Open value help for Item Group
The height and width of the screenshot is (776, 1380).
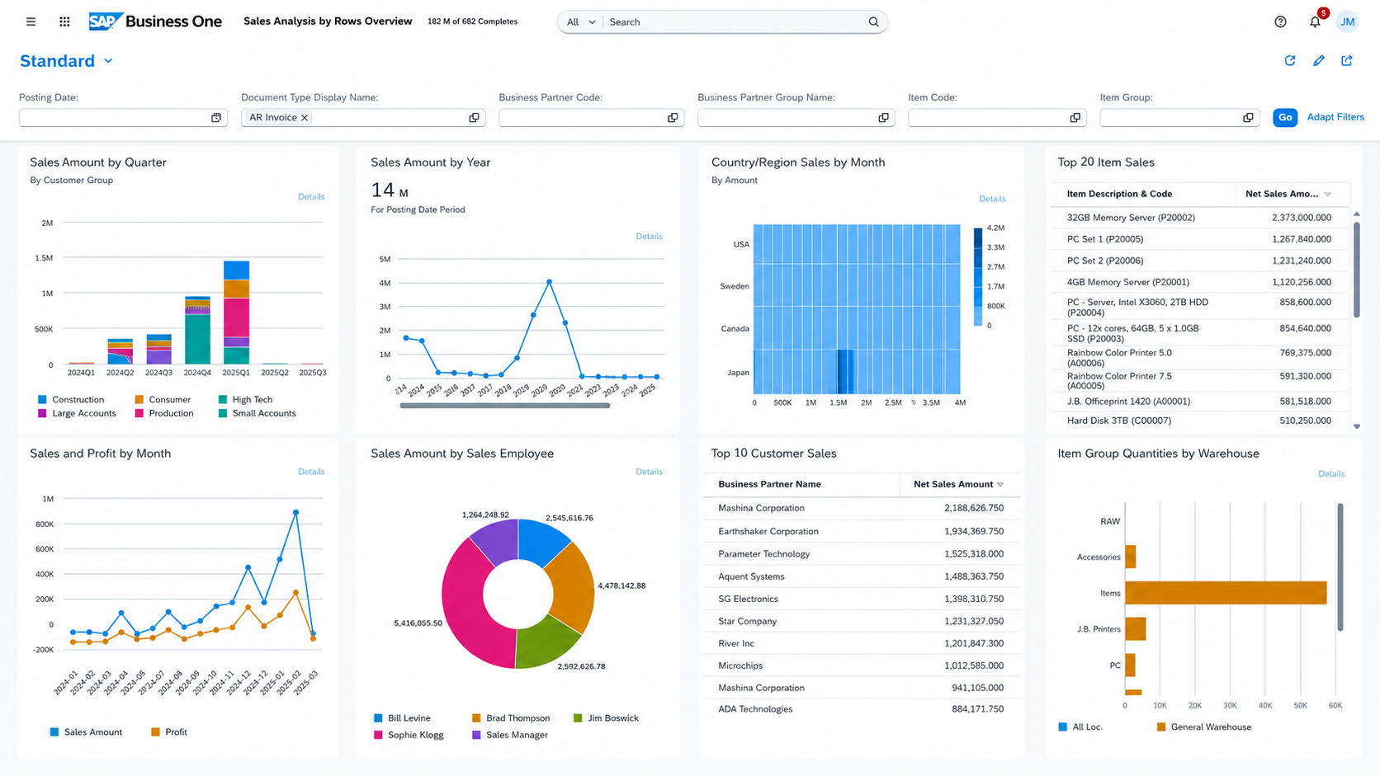1248,118
